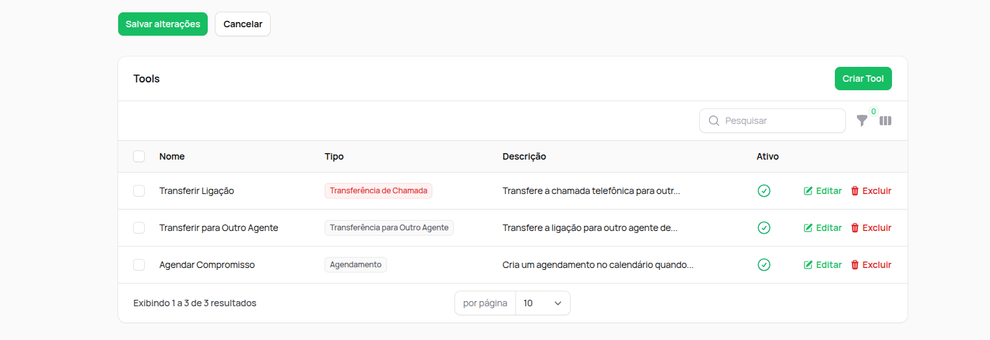Click the search magnifier icon

pos(714,121)
